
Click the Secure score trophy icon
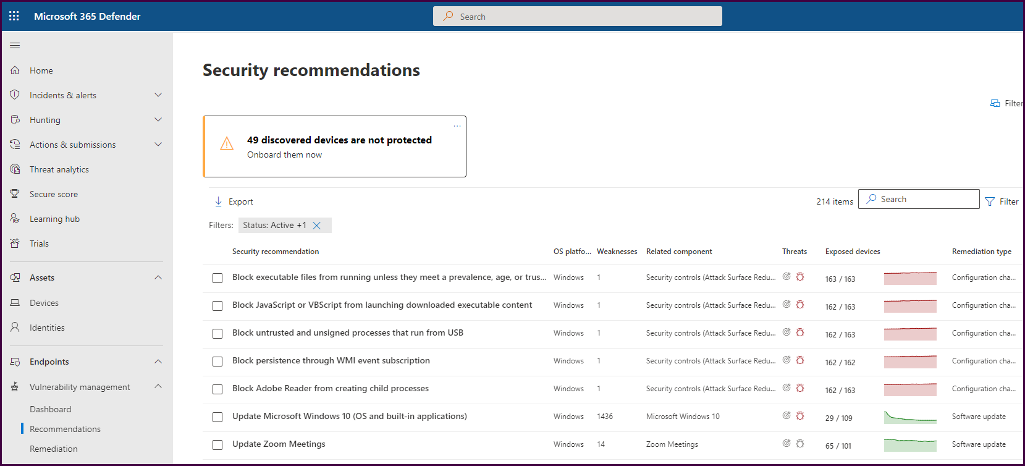pos(15,194)
